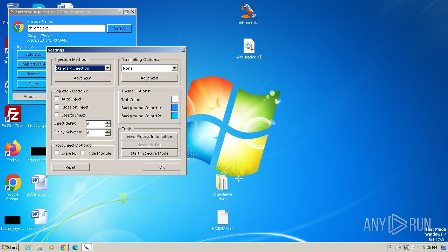
Task: Click the Delay between value field
Action: (96, 133)
